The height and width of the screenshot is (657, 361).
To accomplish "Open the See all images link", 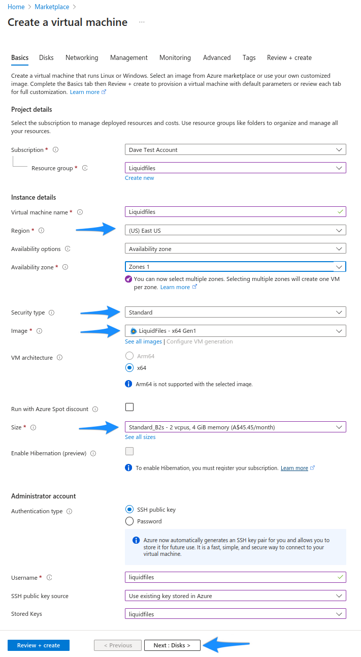I will pyautogui.click(x=143, y=341).
